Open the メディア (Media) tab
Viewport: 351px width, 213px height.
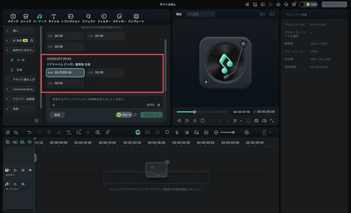[x=13, y=18]
